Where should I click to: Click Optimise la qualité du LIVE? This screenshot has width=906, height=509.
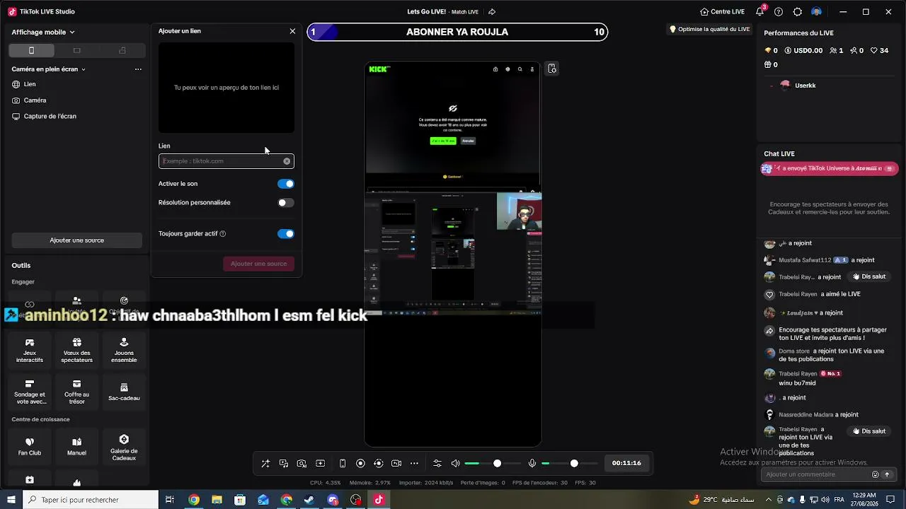(710, 30)
